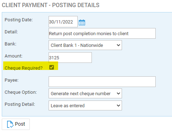Click the chevron arrow on the Posting Detail dropdown
The height and width of the screenshot is (136, 172).
coord(118,105)
